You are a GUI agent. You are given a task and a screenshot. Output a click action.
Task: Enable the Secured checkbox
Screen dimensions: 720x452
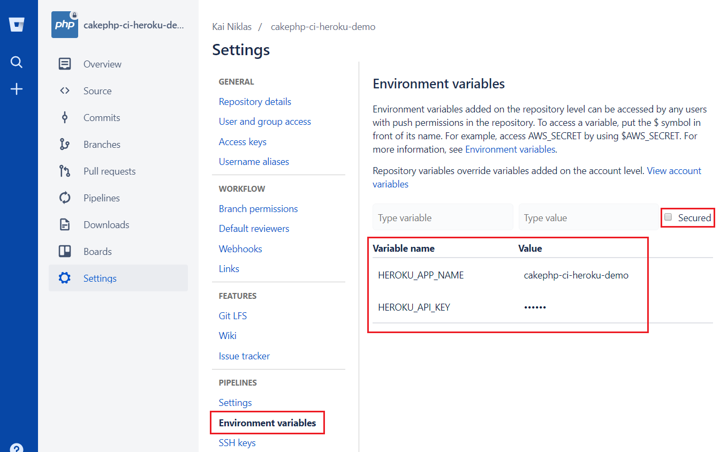point(668,217)
